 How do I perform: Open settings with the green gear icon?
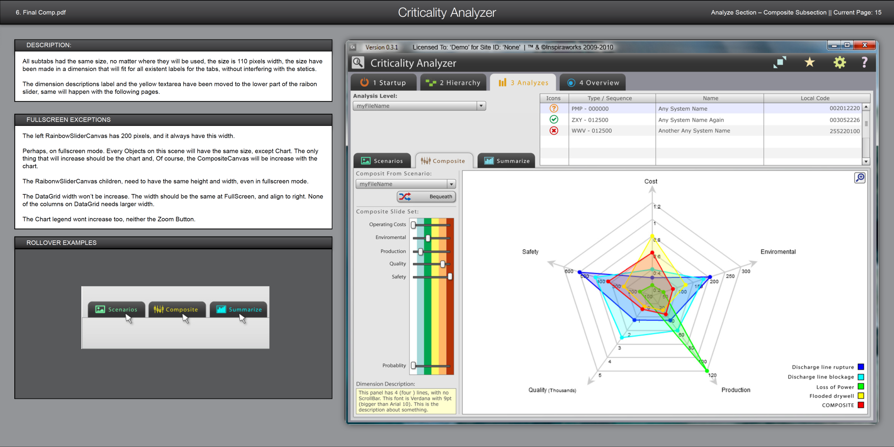[840, 62]
